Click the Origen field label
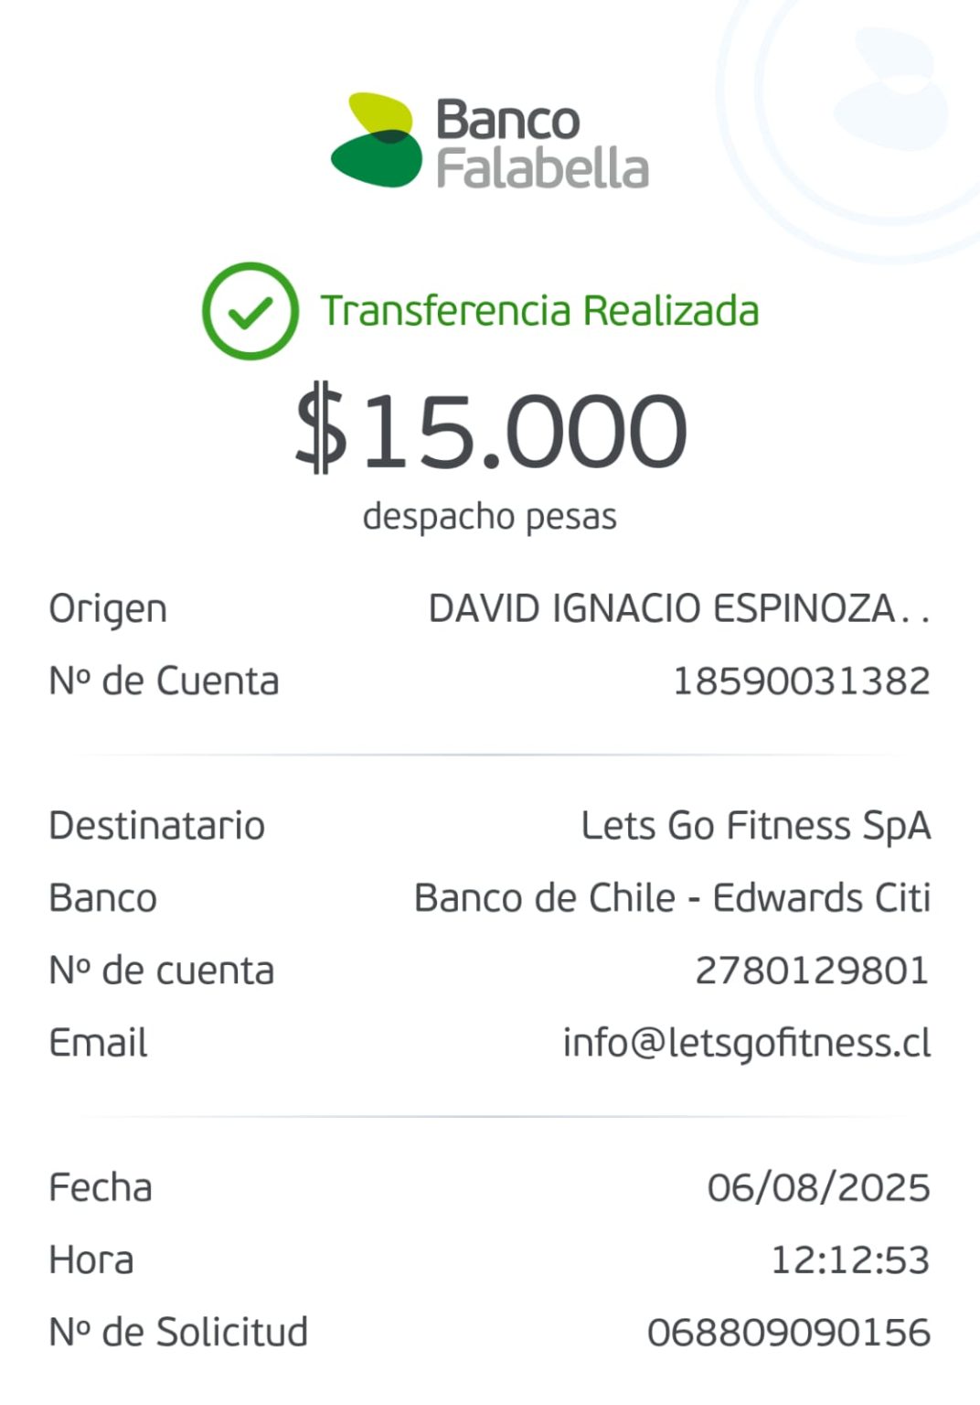 (x=108, y=610)
